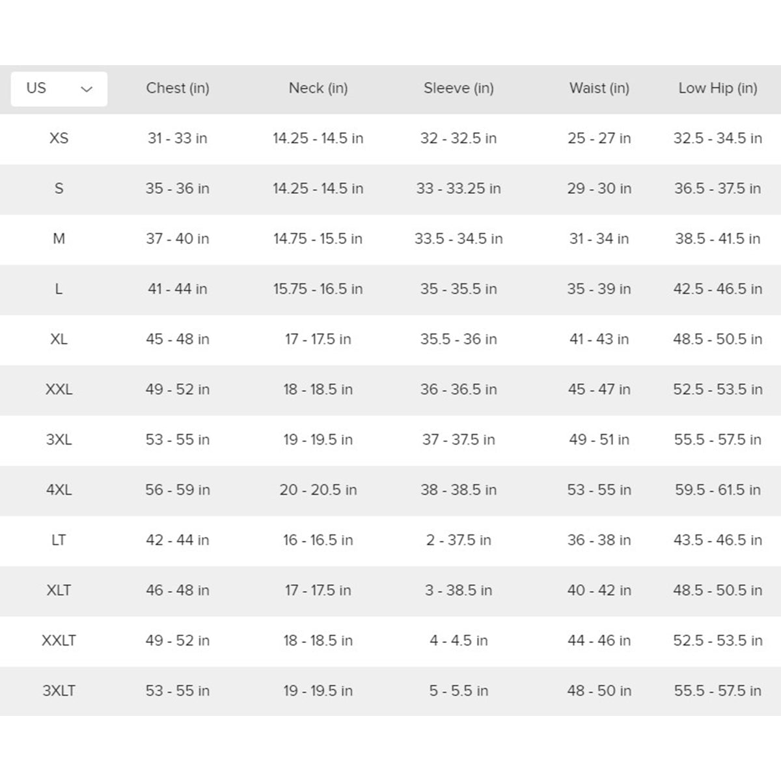The image size is (781, 781).
Task: Select the Chest (in) column header
Action: [178, 88]
